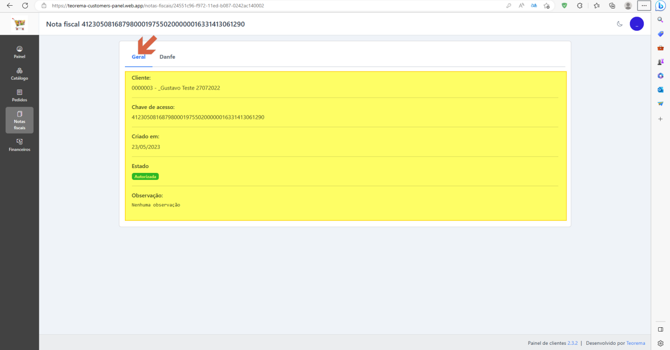Open the green shield extension
Screen dimensions: 670x350
(564, 6)
